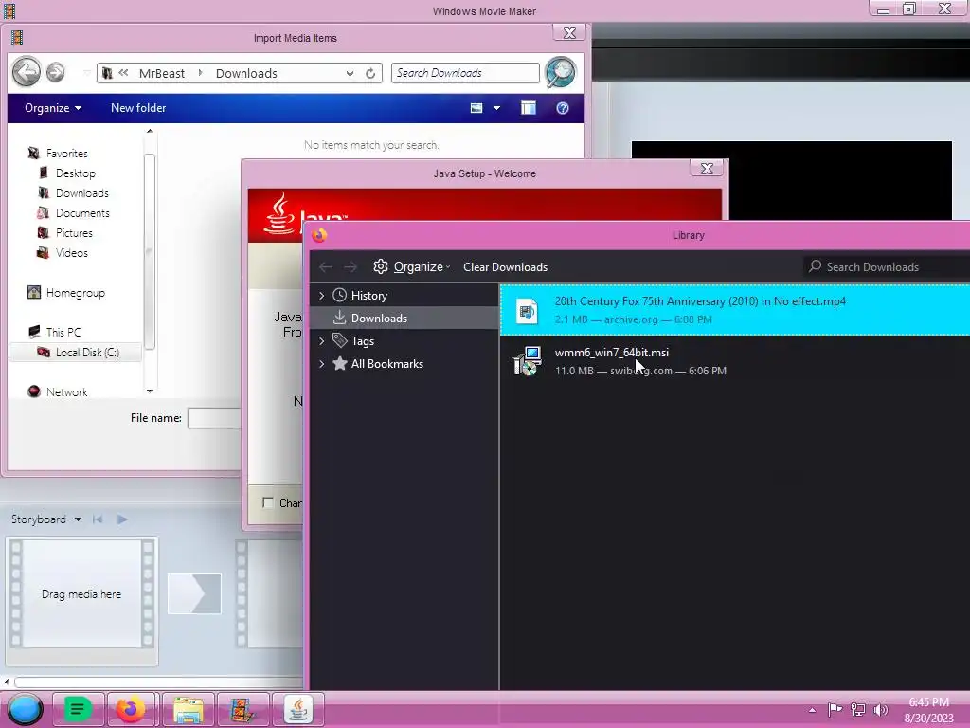Click the MrBeast breadcrumb in address bar
Viewport: 970px width, 728px height.
coord(161,73)
